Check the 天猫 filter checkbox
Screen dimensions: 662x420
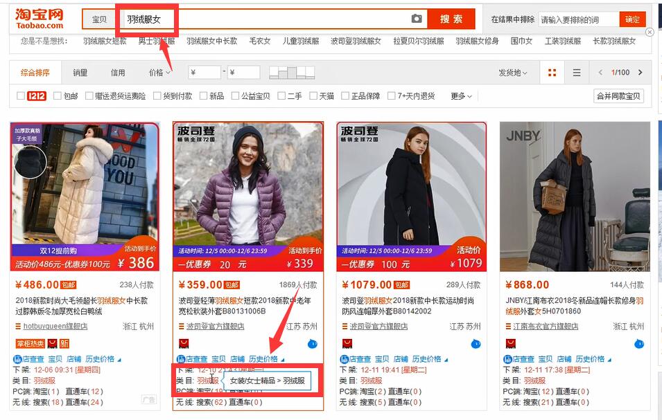[x=314, y=96]
